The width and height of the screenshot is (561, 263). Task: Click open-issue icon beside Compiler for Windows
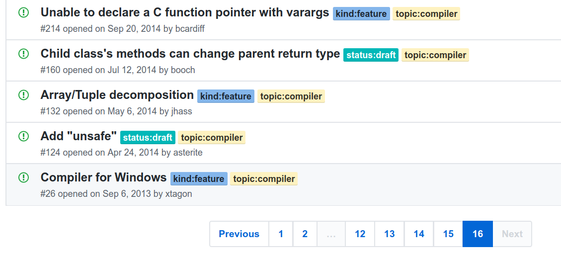pos(23,177)
